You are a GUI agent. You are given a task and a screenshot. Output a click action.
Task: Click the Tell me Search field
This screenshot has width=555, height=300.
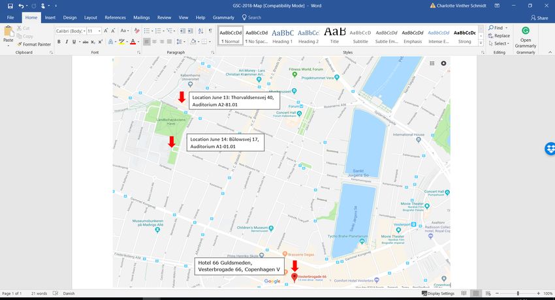[x=251, y=18]
